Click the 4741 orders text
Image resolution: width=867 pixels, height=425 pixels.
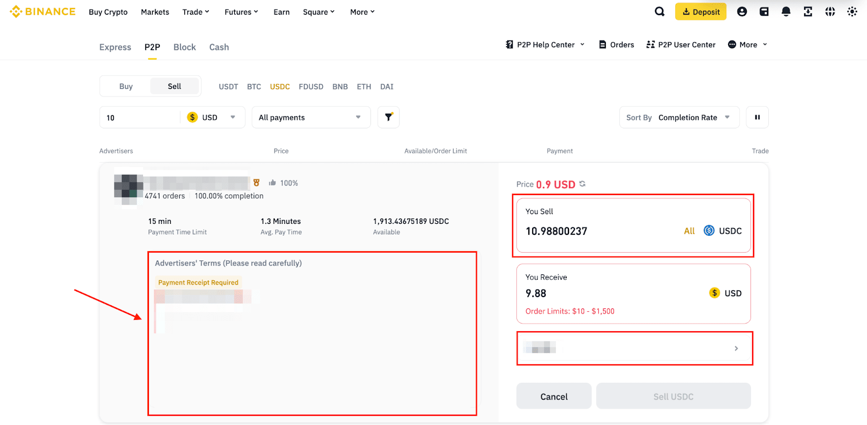tap(165, 196)
